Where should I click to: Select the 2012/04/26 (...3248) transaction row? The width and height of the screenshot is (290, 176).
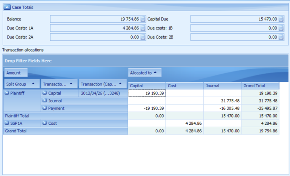point(103,93)
